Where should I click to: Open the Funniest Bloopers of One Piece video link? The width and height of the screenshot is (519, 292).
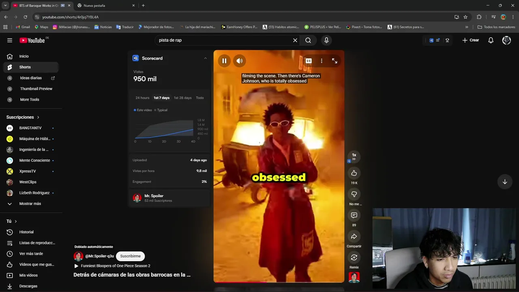pos(116,266)
